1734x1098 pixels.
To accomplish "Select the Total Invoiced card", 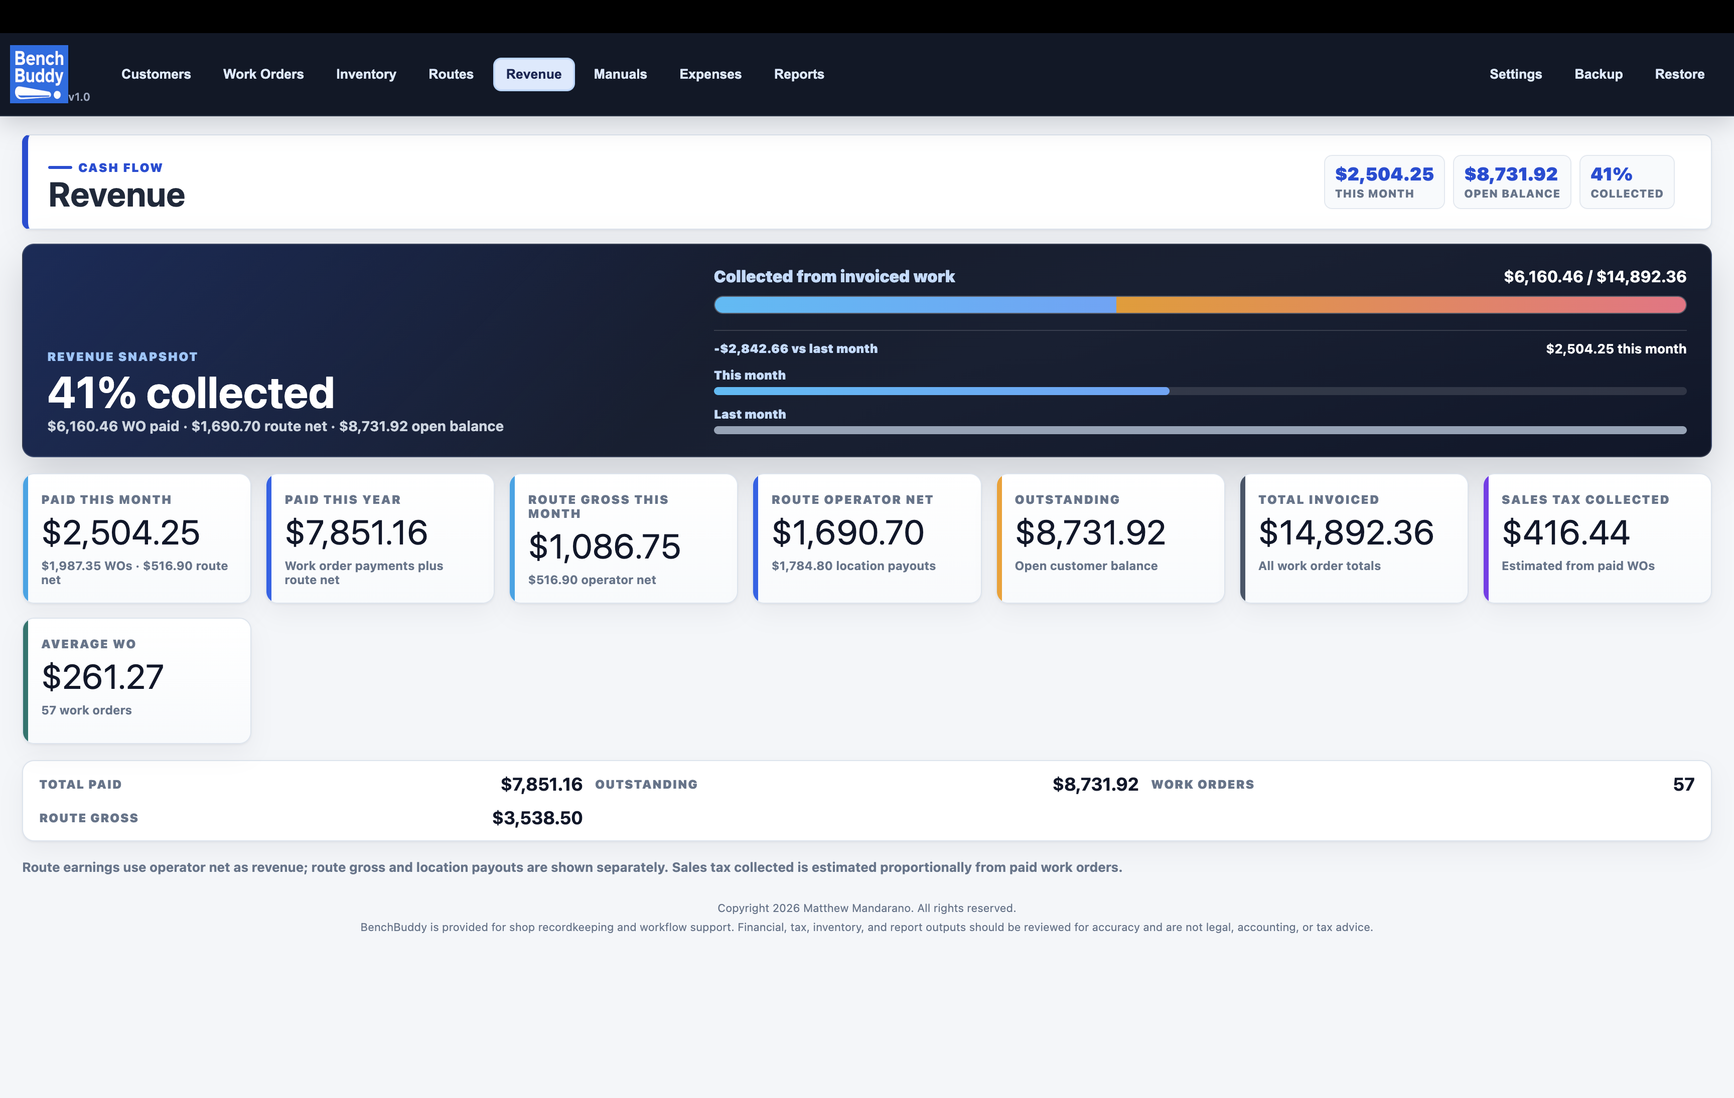I will pyautogui.click(x=1354, y=538).
